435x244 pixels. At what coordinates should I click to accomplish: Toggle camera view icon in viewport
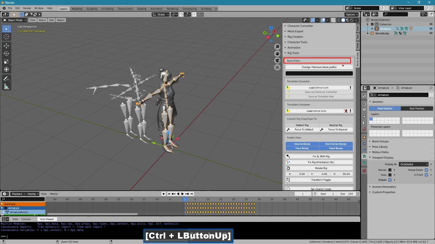coord(277,61)
